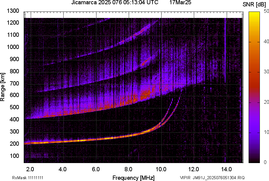Screen dimensions: 269x181
Task: Click the 'SNR [dB]' colorbar title
Action: coord(254,5)
